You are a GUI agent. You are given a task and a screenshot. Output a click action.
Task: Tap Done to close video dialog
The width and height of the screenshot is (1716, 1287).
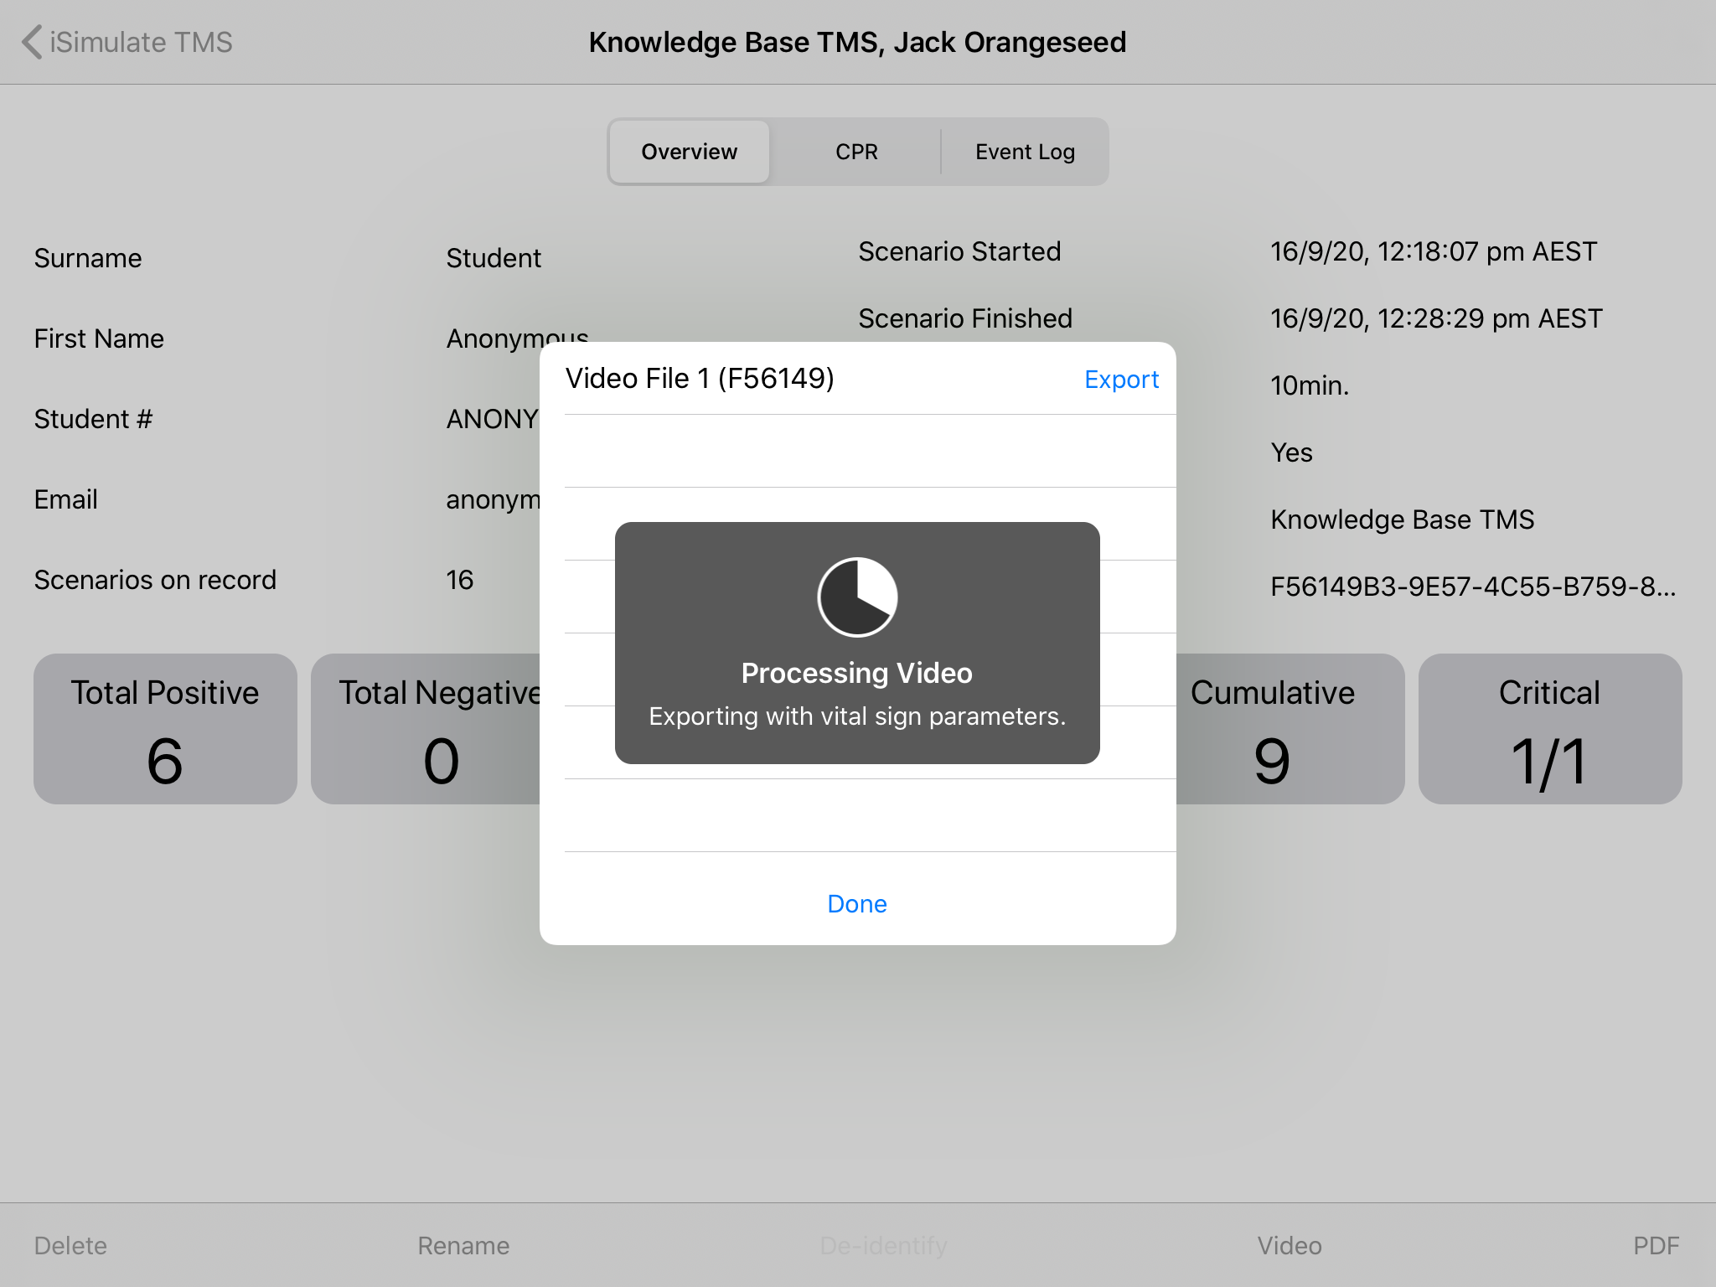click(x=856, y=903)
